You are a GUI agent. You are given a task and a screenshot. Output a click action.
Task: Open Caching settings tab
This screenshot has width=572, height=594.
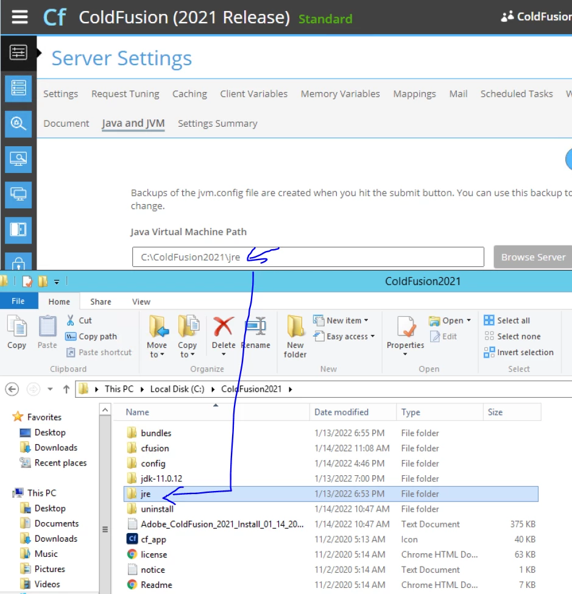click(190, 94)
